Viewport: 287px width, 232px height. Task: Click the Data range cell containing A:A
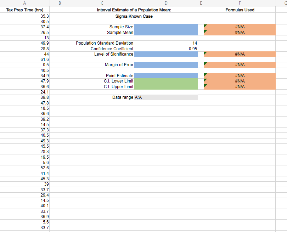[x=166, y=97]
